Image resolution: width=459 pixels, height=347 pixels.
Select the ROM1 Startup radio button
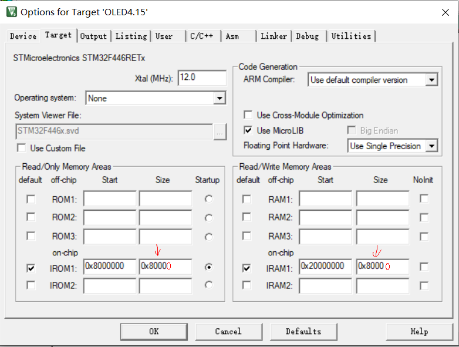pyautogui.click(x=208, y=199)
